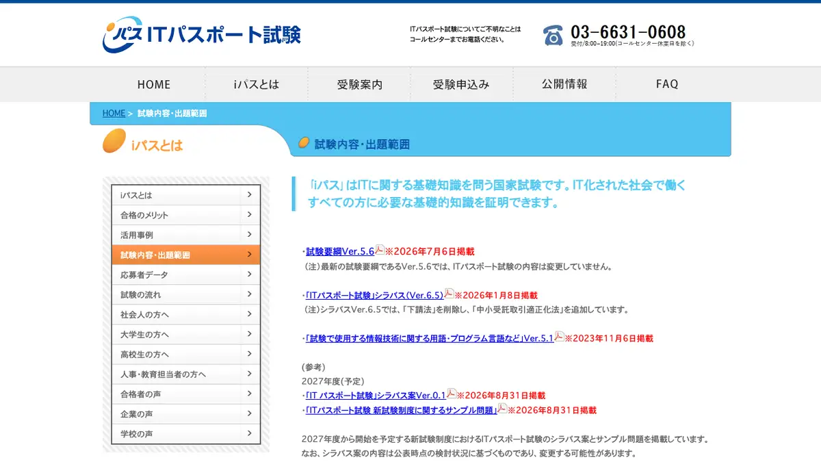Open the 公開情報 navigation menu item
The width and height of the screenshot is (821, 462).
pos(564,84)
